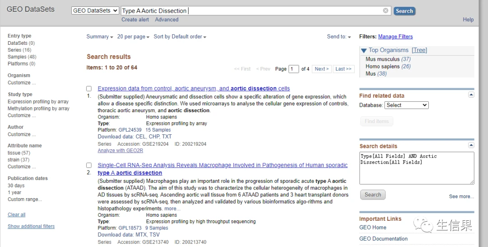488x247 pixels.
Task: Customize the Study type filter
Action: coord(22,115)
